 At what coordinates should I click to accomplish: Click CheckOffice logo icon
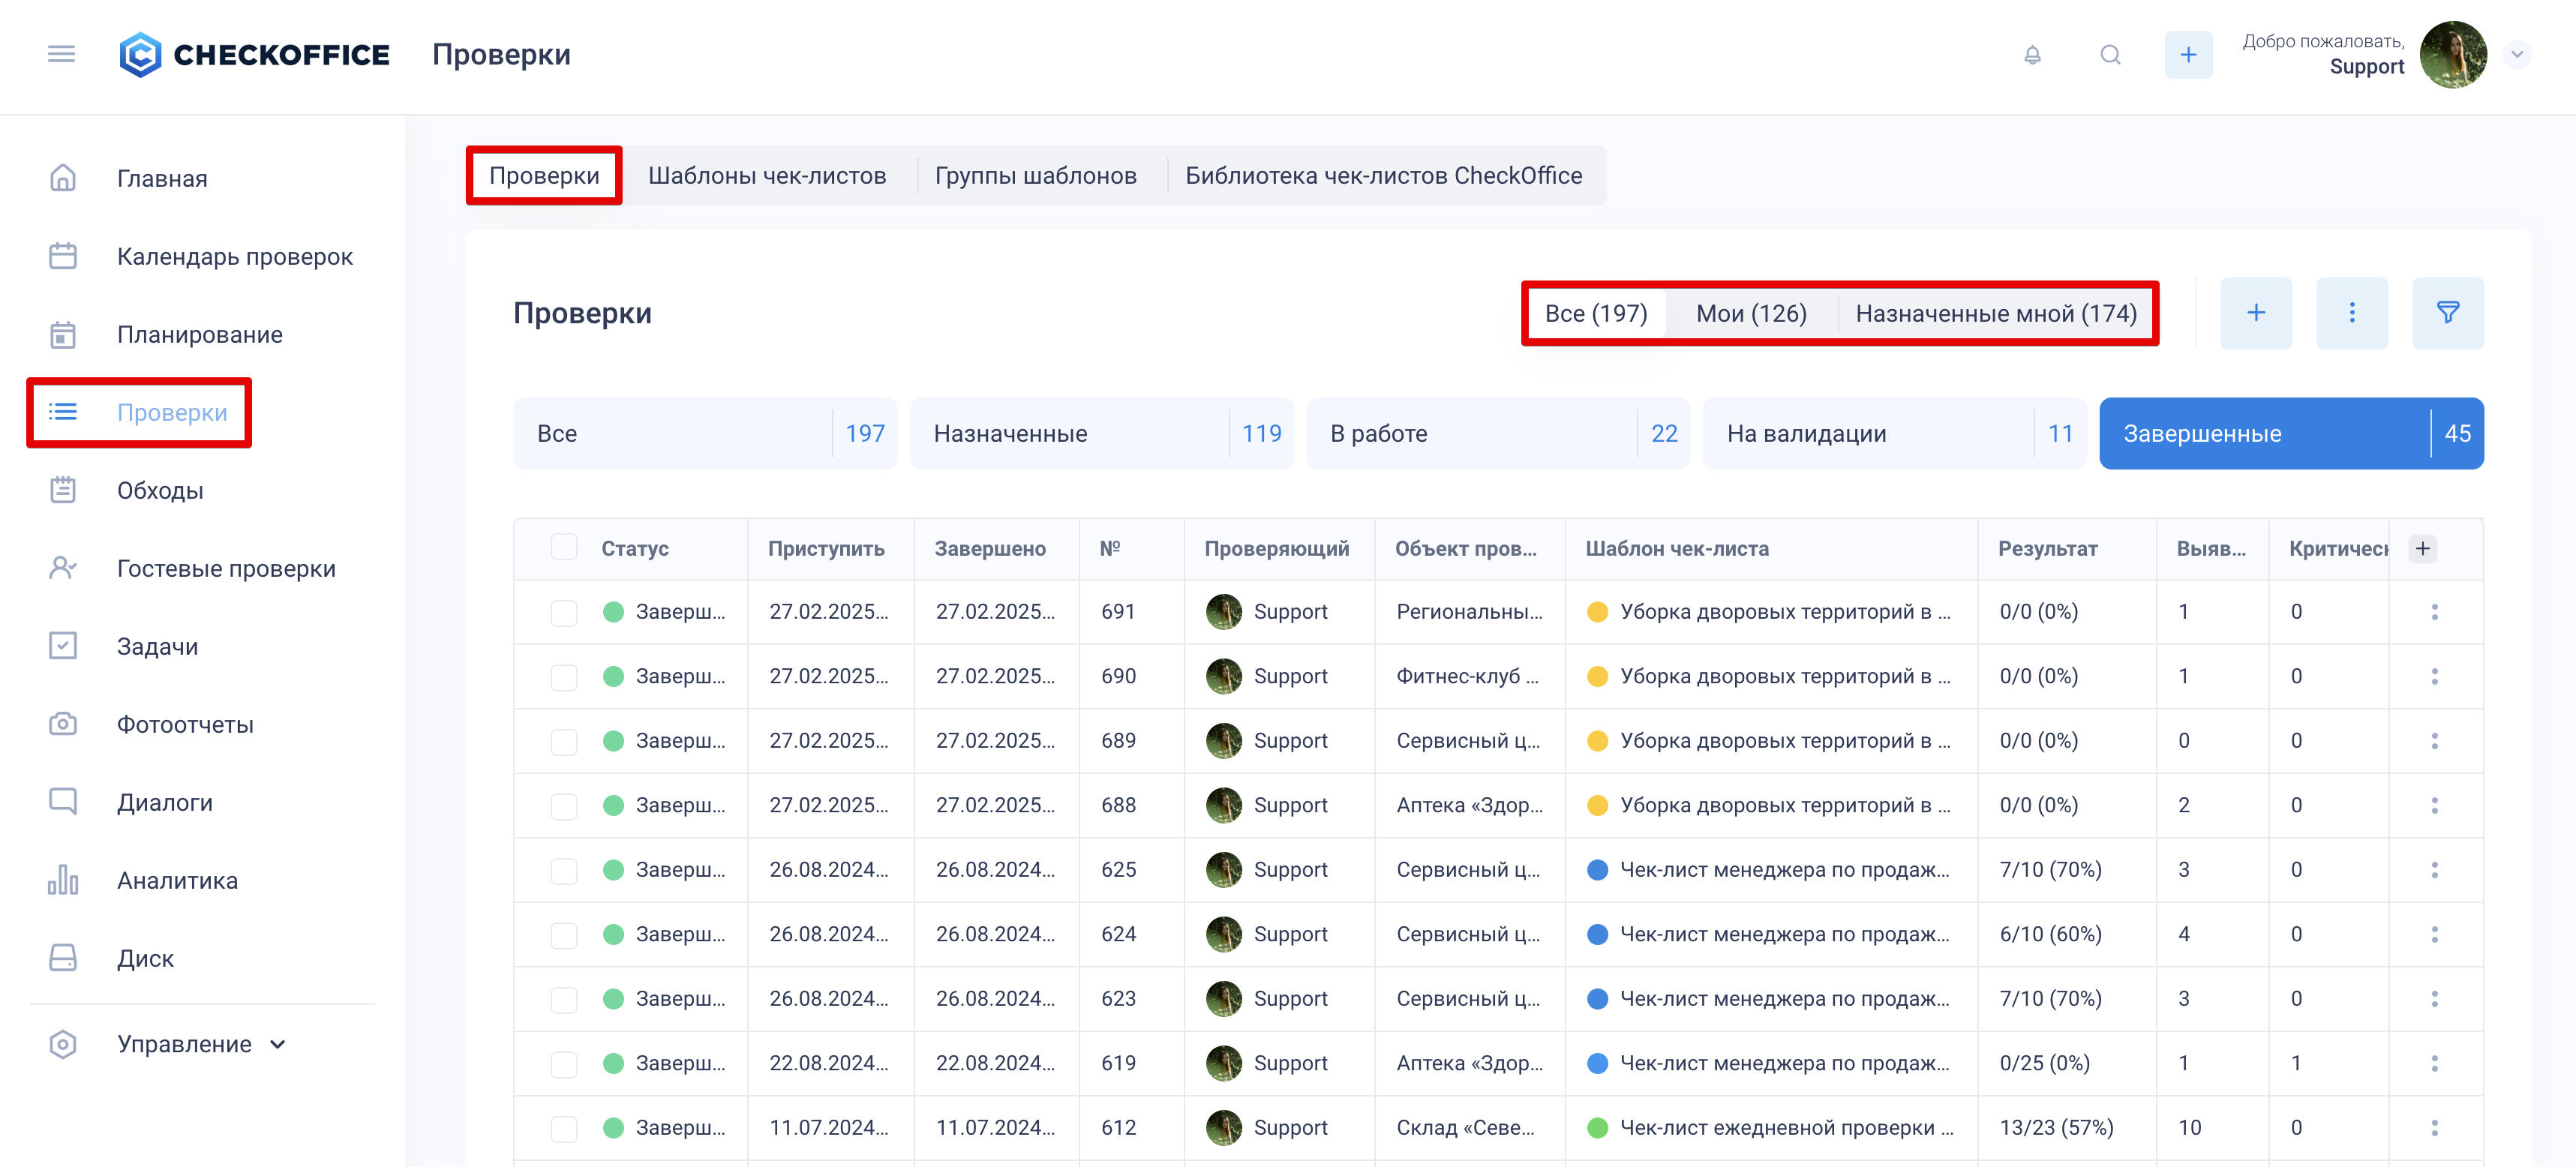click(140, 55)
